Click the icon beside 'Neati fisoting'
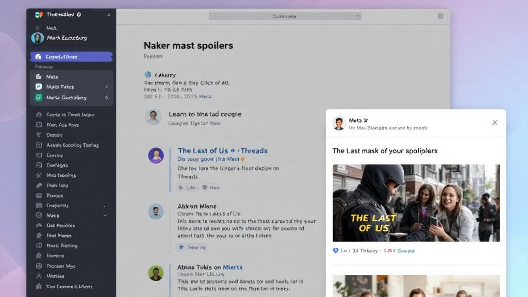The height and width of the screenshot is (297, 528). [x=39, y=246]
